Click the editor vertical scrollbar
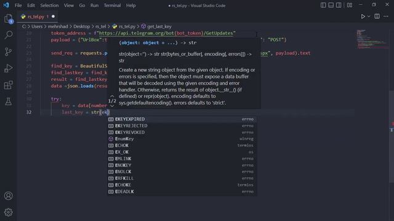This screenshot has height=221, width=394. [x=392, y=136]
